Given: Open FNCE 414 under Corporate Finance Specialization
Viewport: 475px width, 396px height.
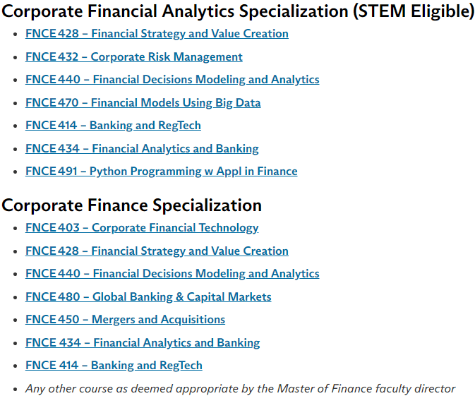Looking at the screenshot, I should tap(114, 366).
